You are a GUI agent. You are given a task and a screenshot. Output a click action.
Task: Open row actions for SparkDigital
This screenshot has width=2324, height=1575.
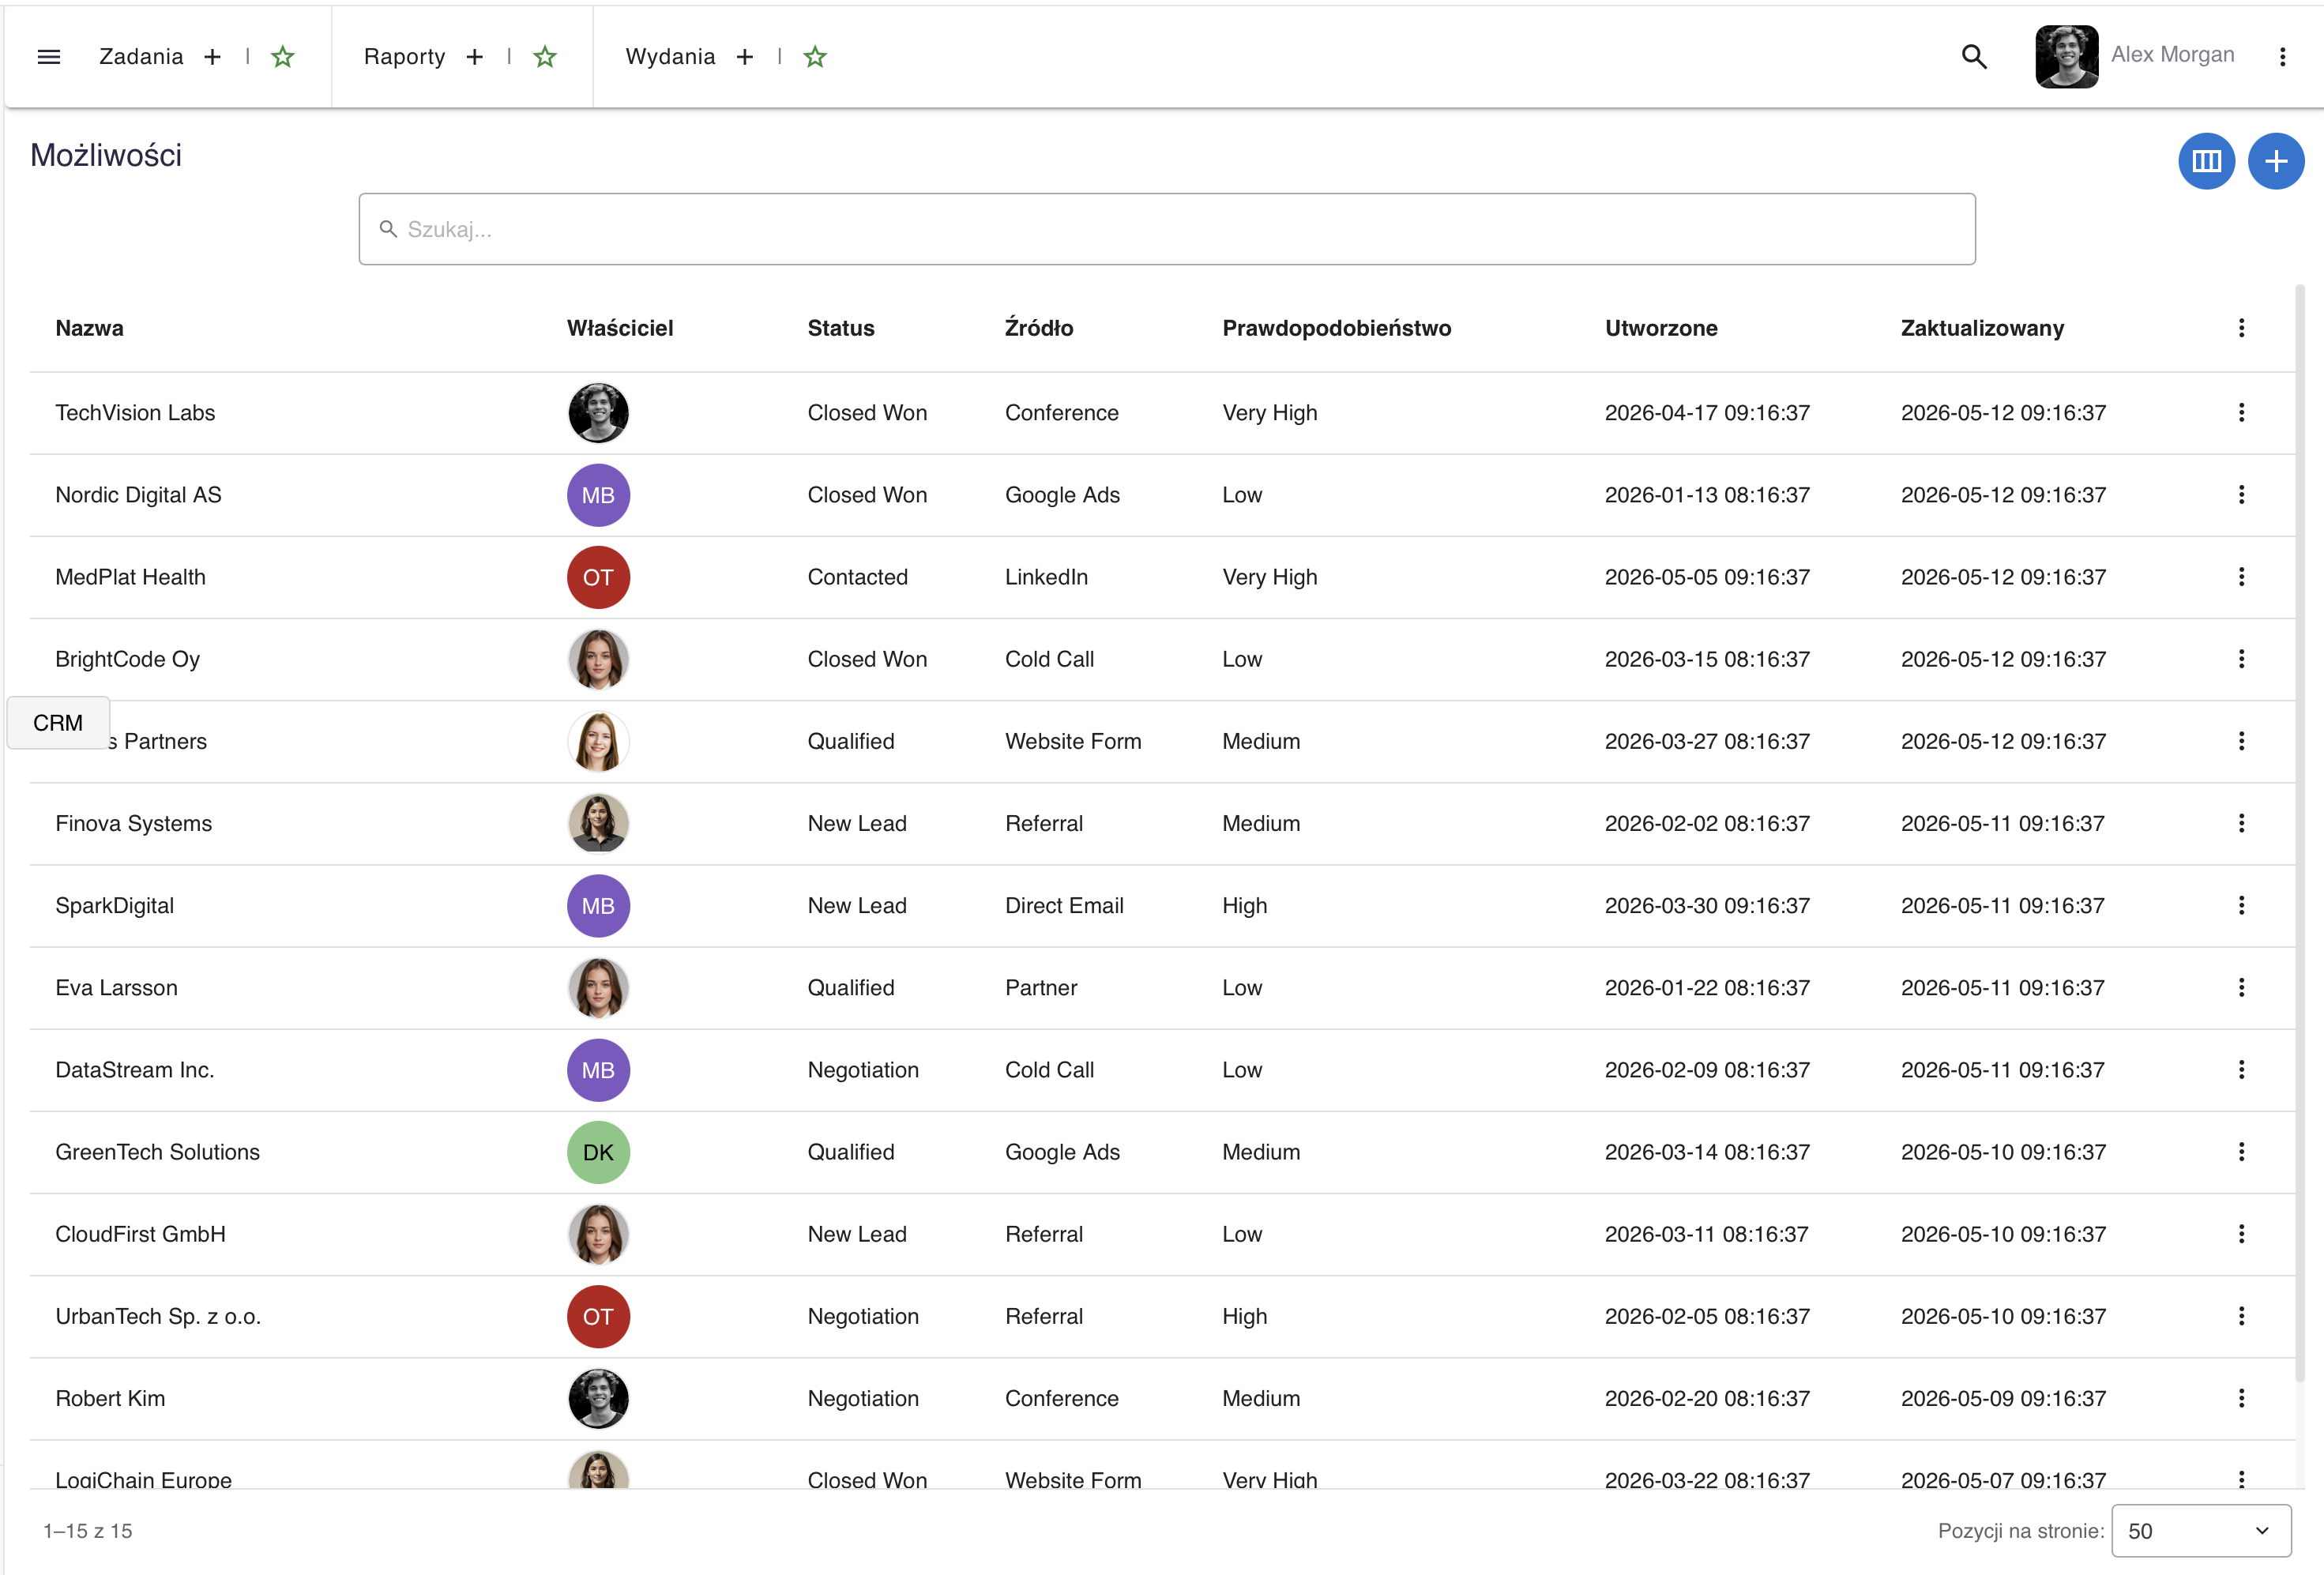[2241, 905]
